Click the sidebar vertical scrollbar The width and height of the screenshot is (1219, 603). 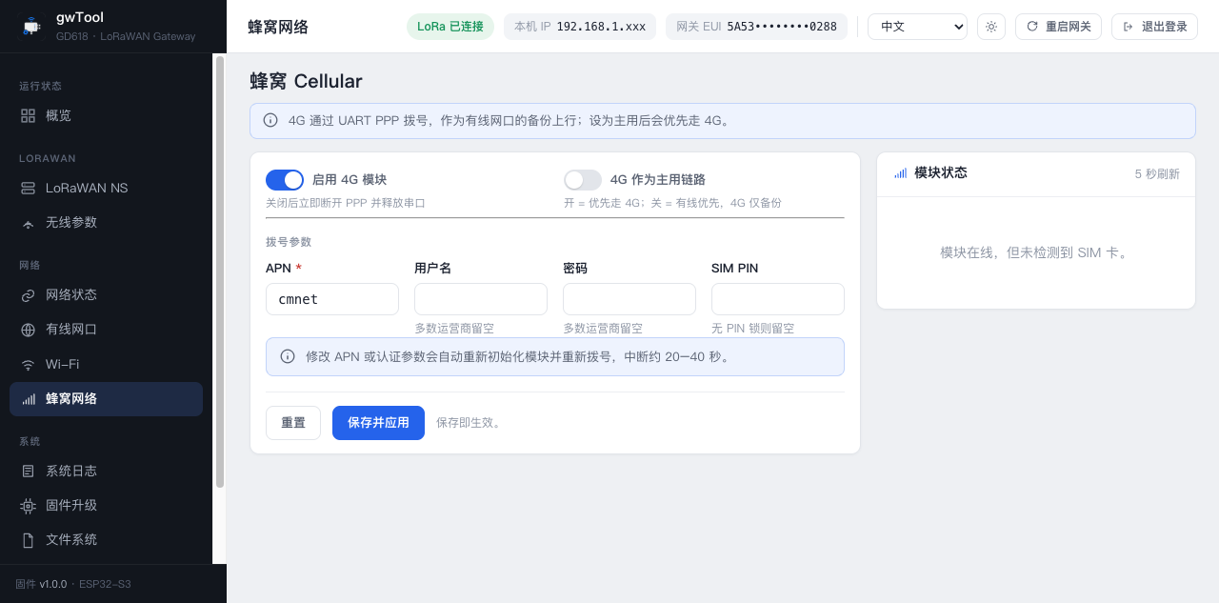click(x=220, y=271)
